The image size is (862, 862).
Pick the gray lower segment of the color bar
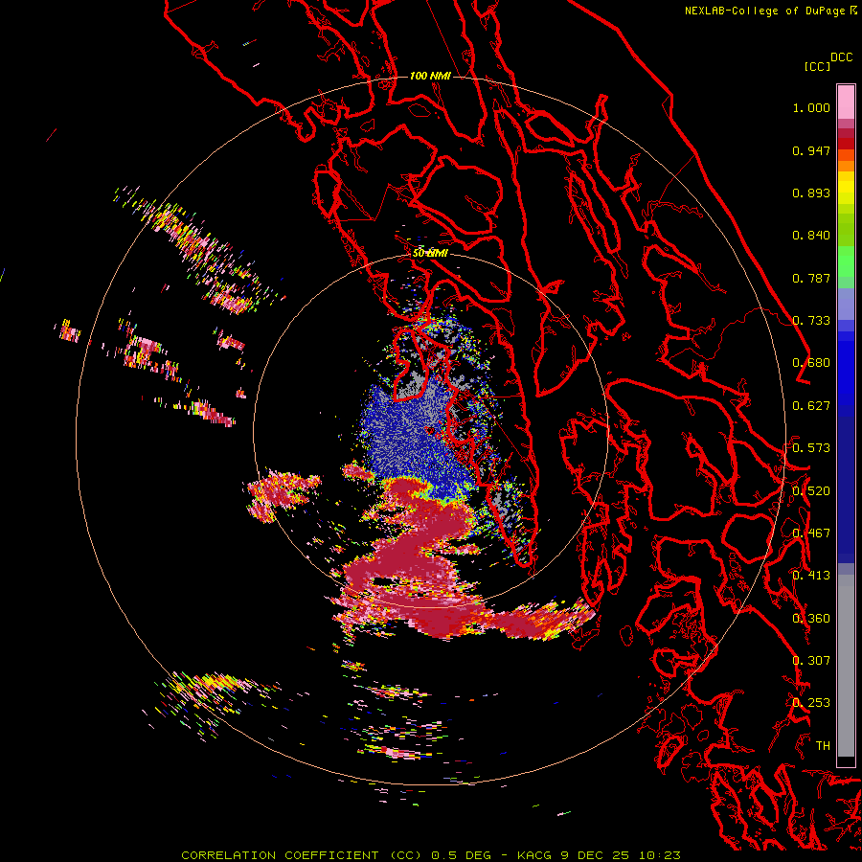click(846, 666)
